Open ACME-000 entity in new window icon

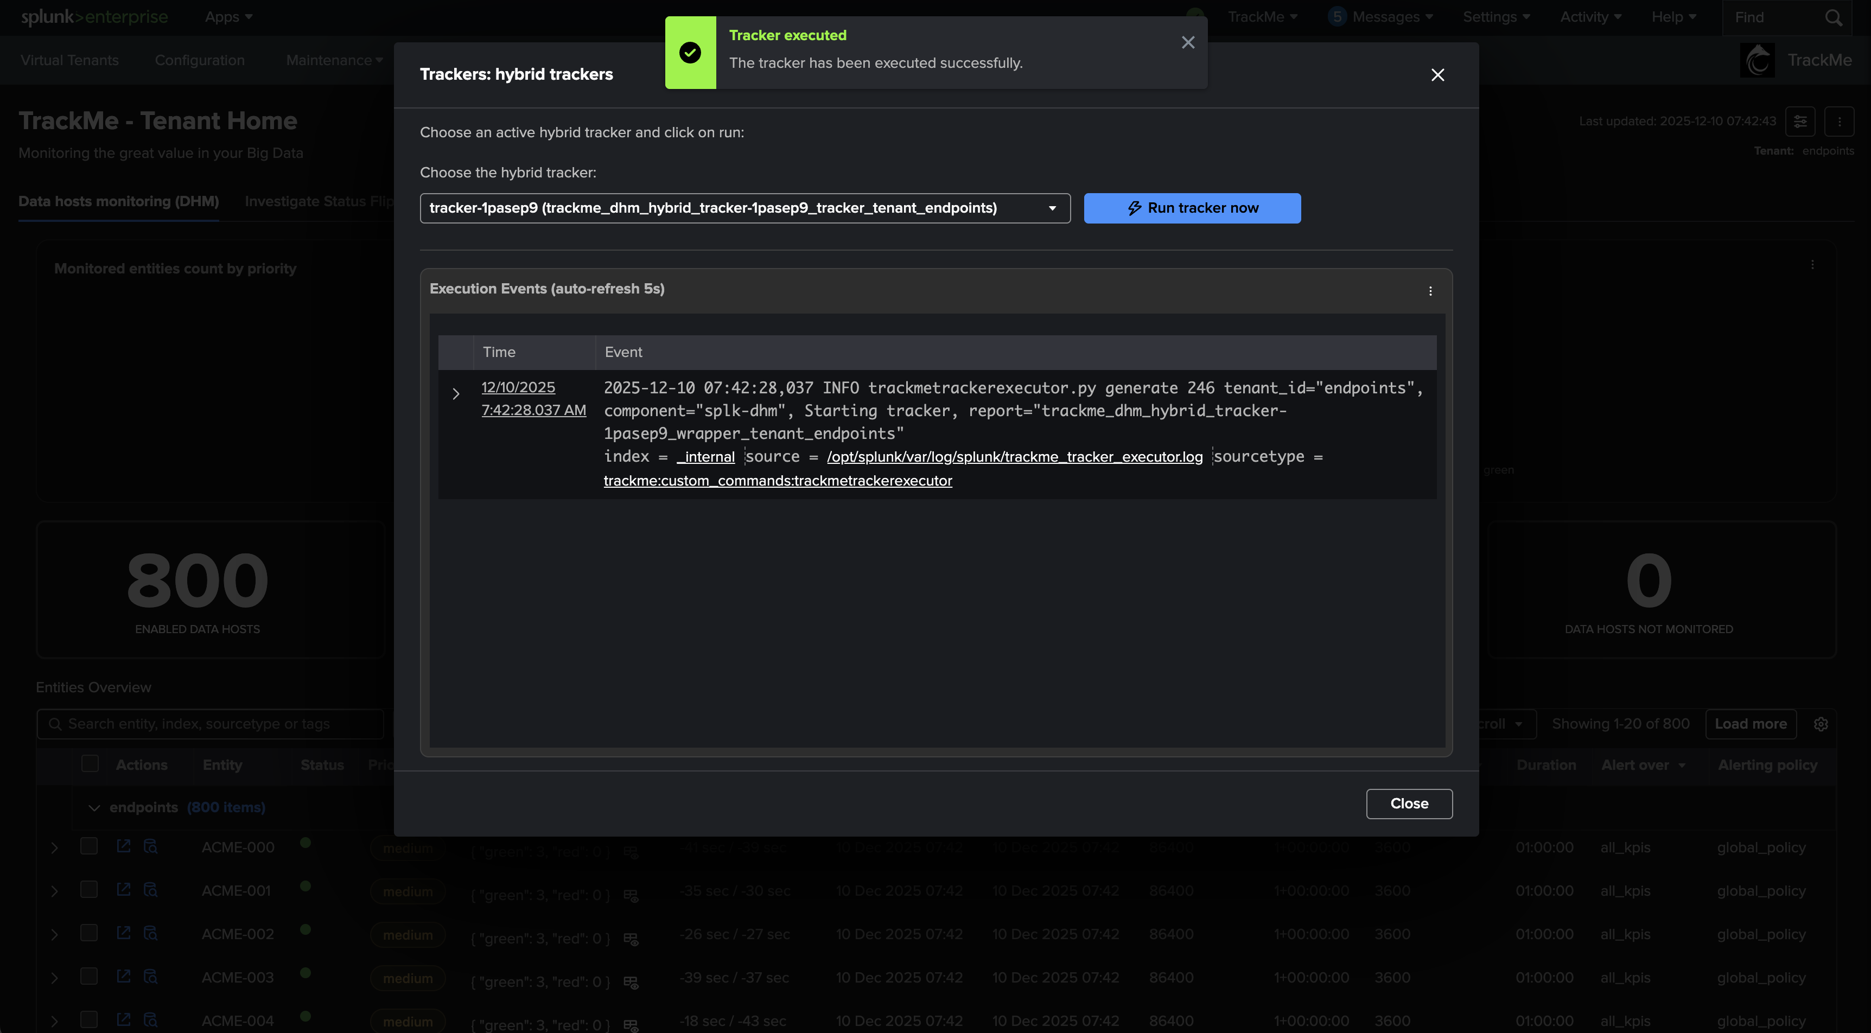[124, 846]
